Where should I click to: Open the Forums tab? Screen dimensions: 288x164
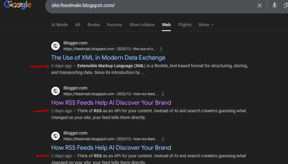tap(114, 25)
